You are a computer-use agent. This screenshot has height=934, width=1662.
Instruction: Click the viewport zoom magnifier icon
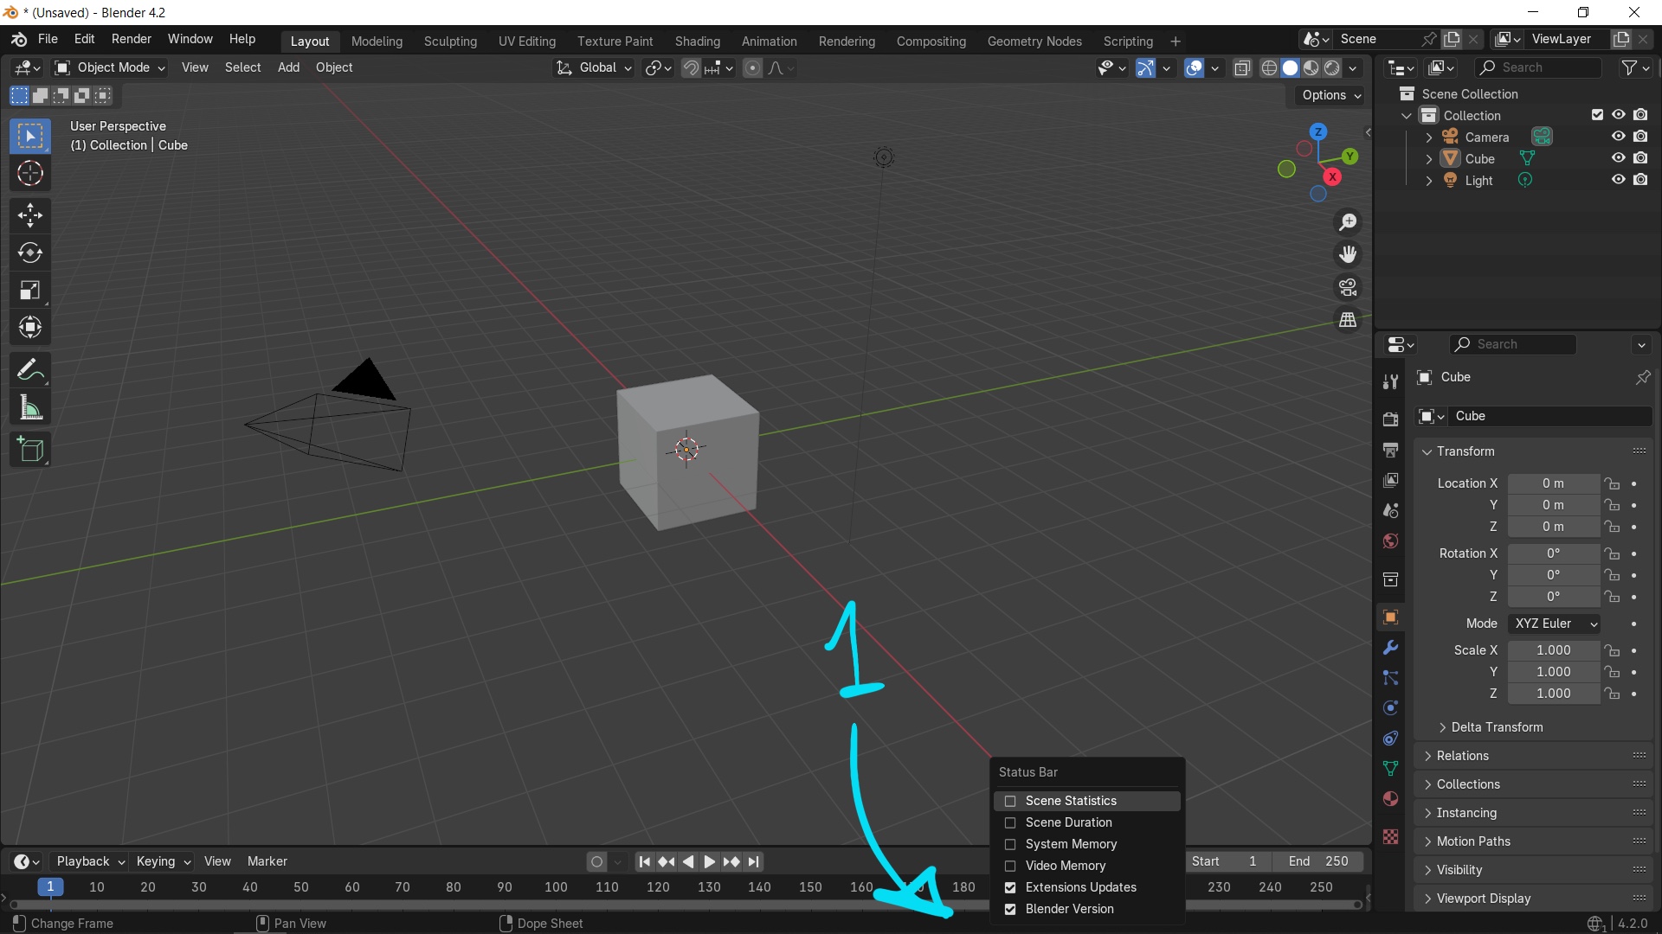[x=1348, y=222]
